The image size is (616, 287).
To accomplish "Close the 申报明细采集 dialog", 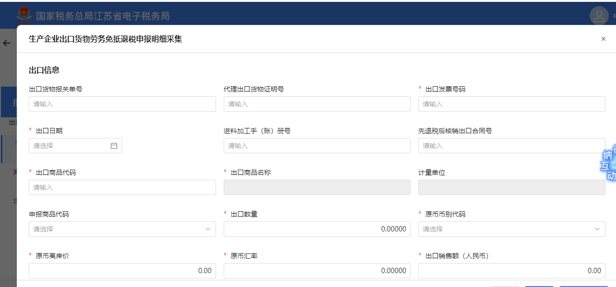I will (x=603, y=39).
